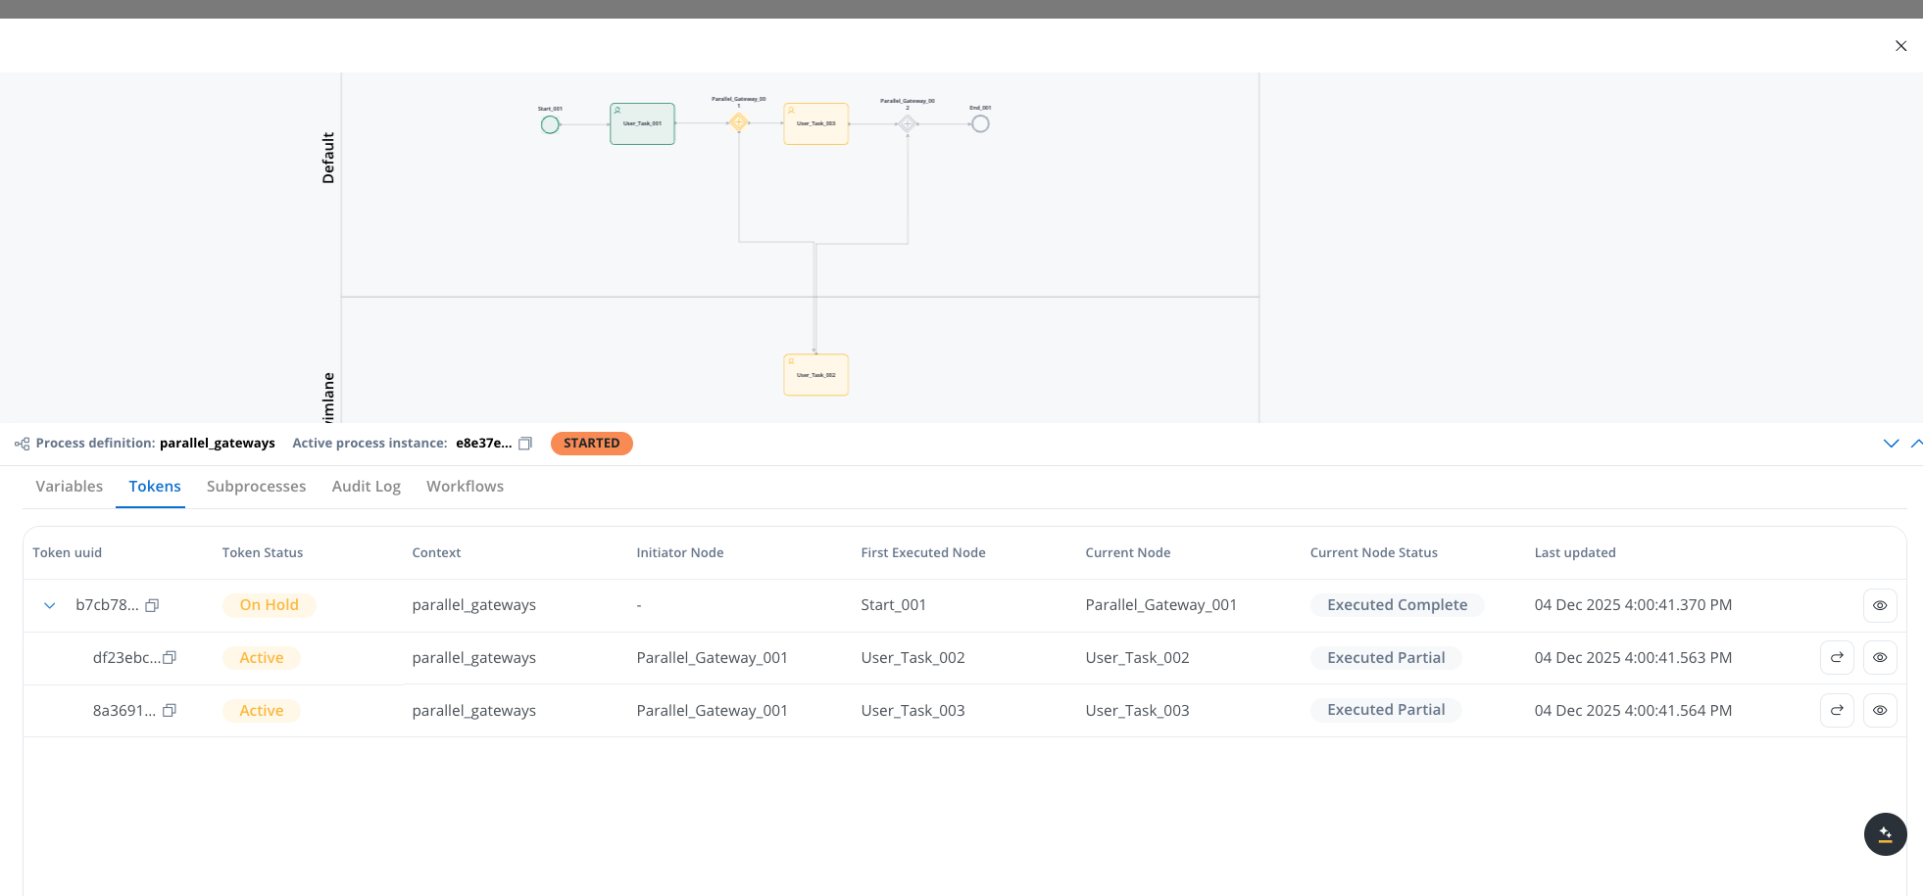
Task: Copy the active process instance ID
Action: [x=525, y=444]
